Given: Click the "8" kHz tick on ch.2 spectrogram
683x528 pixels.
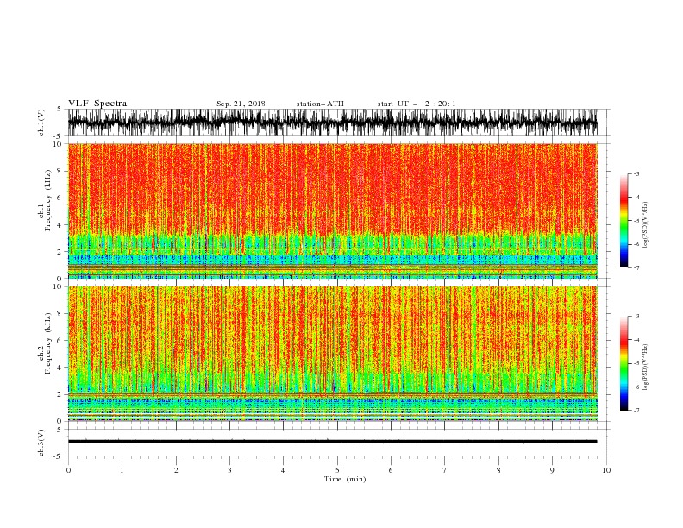Looking at the screenshot, I should (60, 314).
